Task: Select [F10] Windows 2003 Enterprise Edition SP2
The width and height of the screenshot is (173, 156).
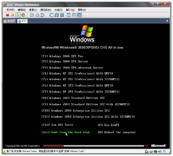Action: (76, 110)
